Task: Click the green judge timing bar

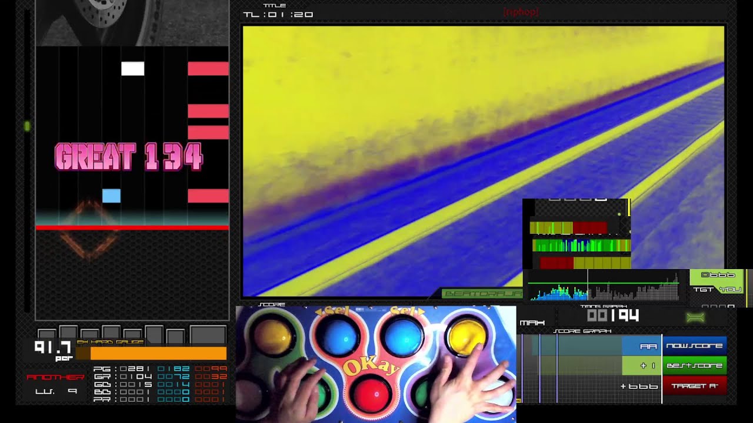Action: tap(581, 246)
